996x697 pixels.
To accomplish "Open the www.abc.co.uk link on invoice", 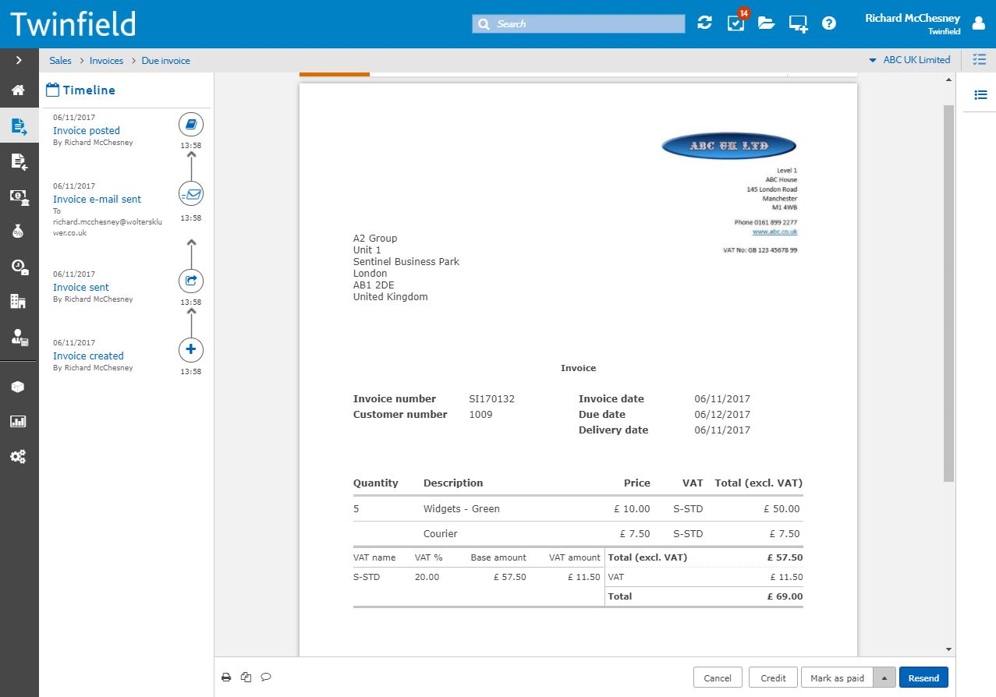I will coord(774,232).
